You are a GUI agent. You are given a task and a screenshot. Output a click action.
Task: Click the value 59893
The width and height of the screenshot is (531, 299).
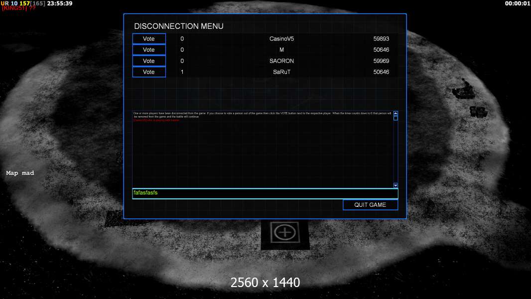coord(382,38)
